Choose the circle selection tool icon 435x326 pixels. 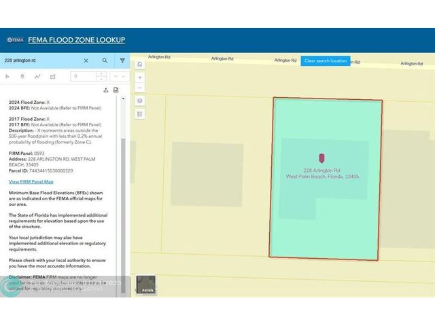tap(22, 76)
